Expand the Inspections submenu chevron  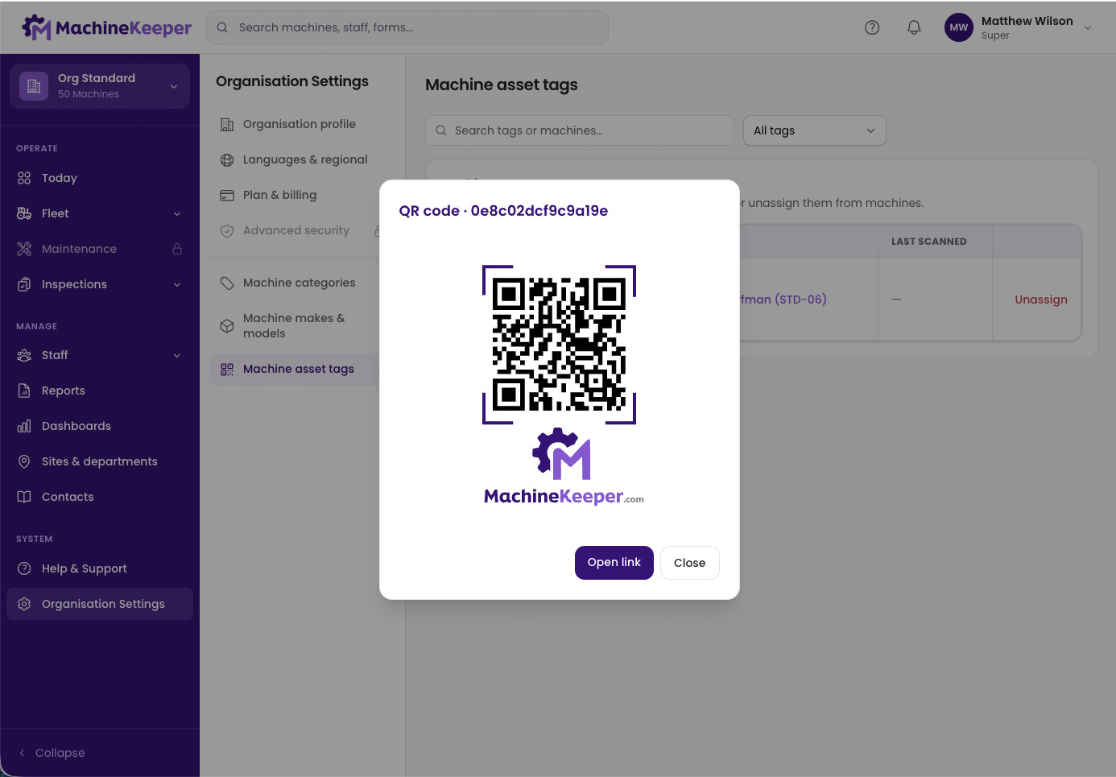click(177, 284)
